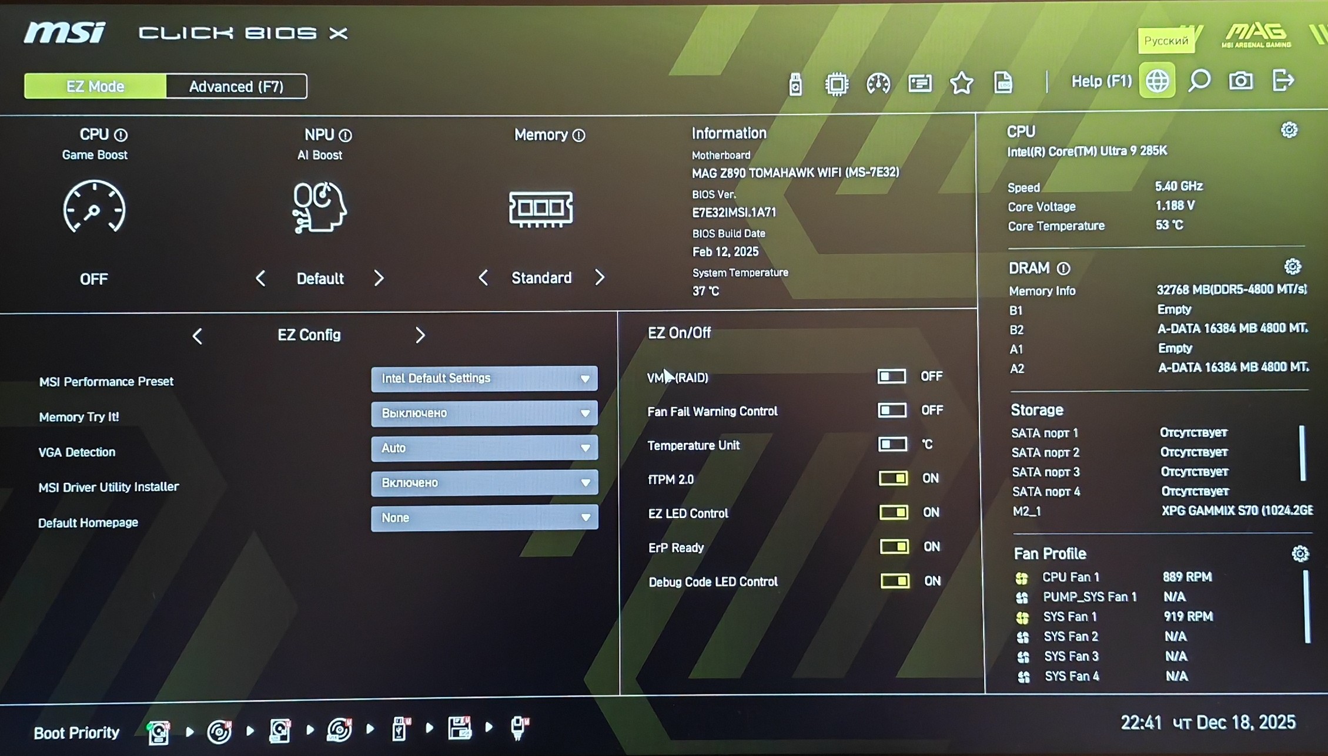Click the left arrow next to Memory Standard

(483, 277)
